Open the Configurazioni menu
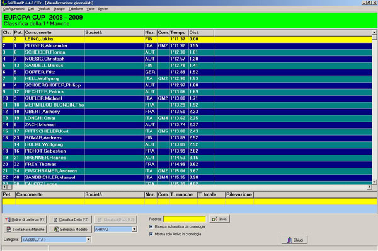Viewport: 378px width, 251px height. click(13, 9)
